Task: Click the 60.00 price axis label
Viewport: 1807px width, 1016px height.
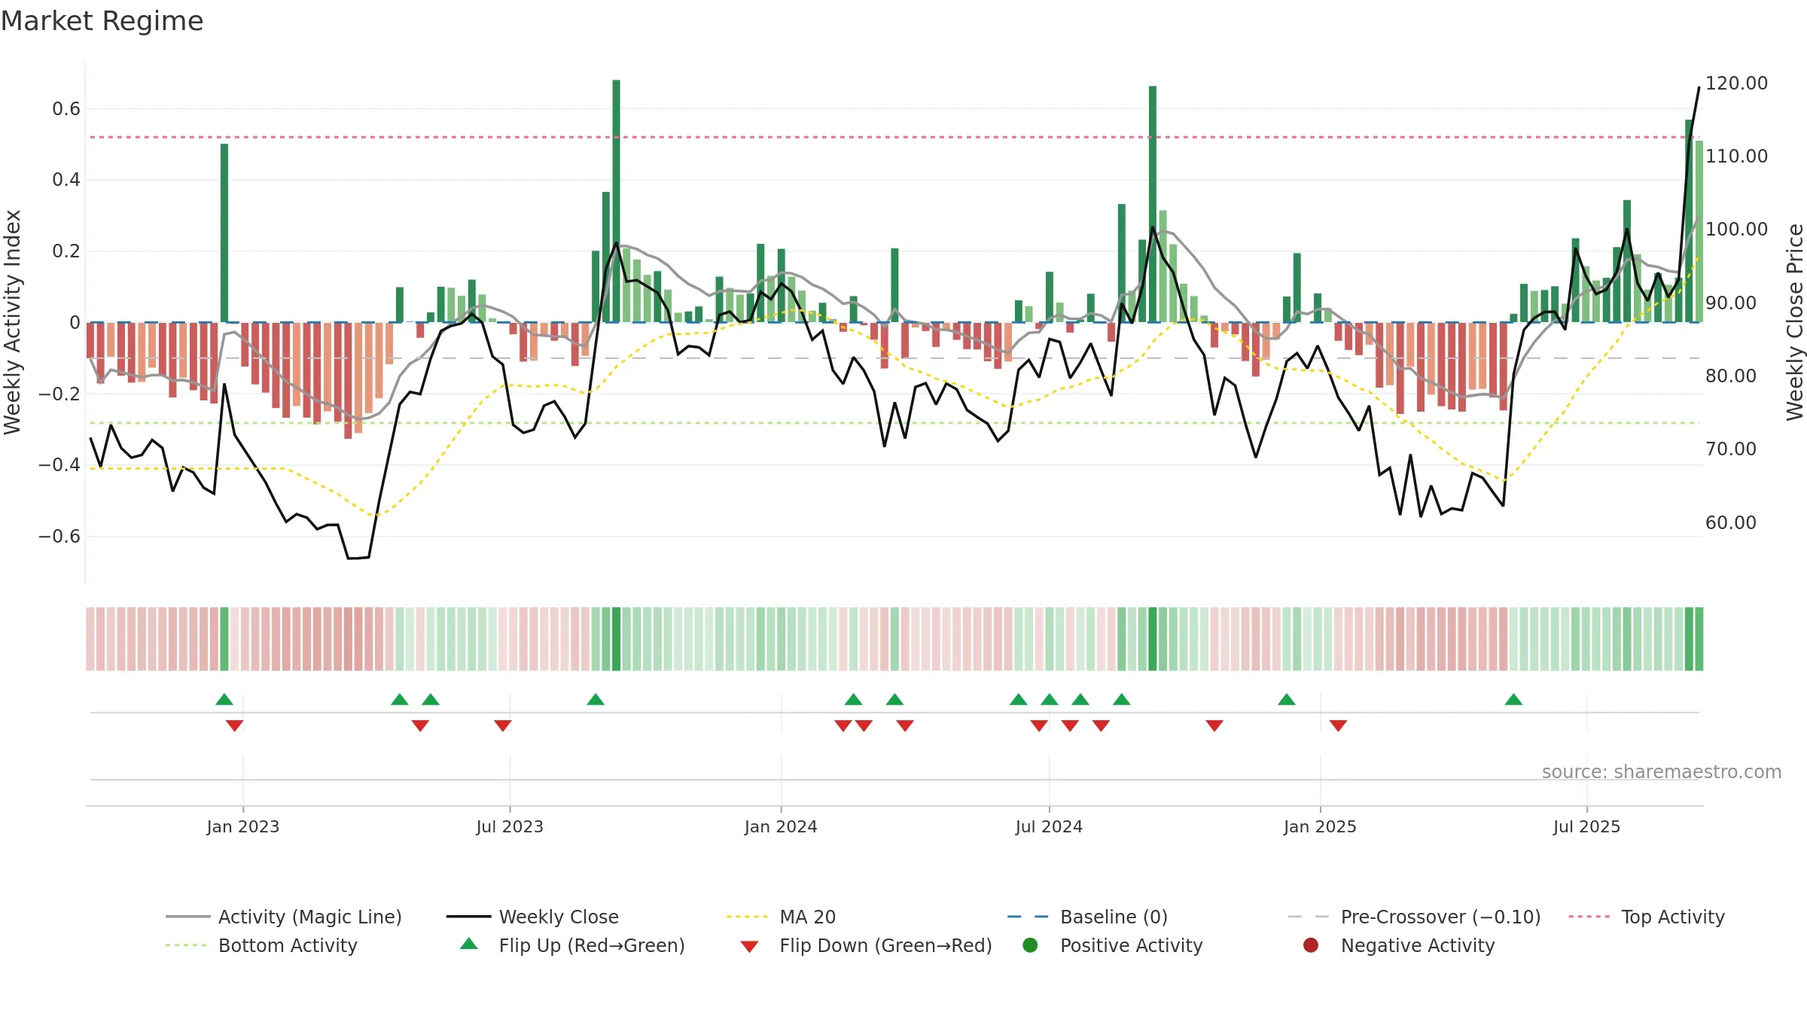Action: click(x=1730, y=522)
